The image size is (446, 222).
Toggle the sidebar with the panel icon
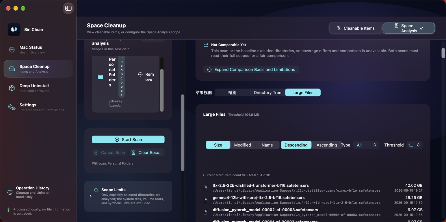click(68, 8)
